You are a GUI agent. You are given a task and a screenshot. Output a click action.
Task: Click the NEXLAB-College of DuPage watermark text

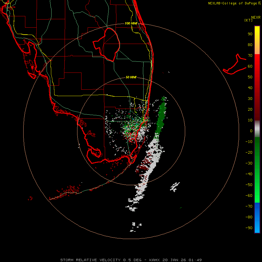click(x=234, y=3)
